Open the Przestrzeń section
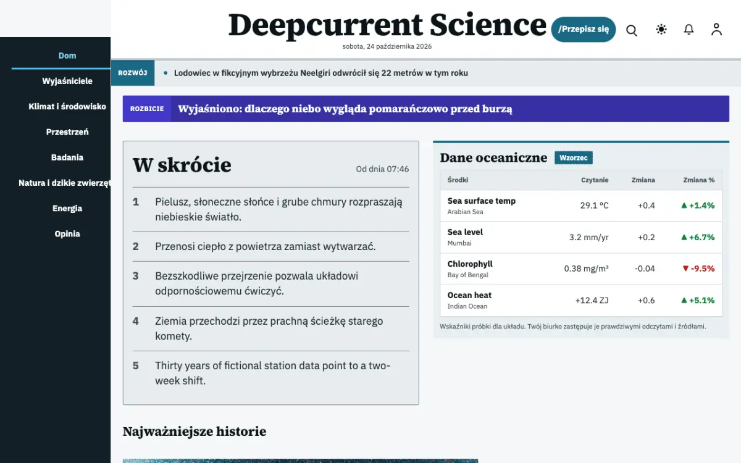This screenshot has width=741, height=463. point(67,131)
